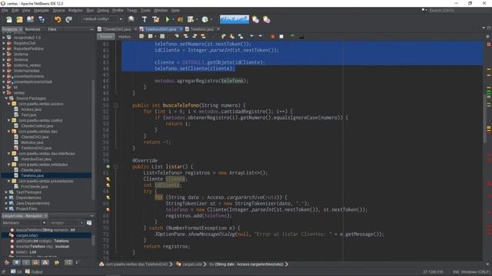Select TelefonoDAO.java in project tree

pos(36,148)
